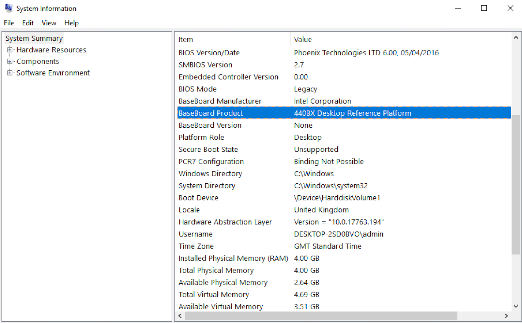Open the File menu

pos(9,23)
